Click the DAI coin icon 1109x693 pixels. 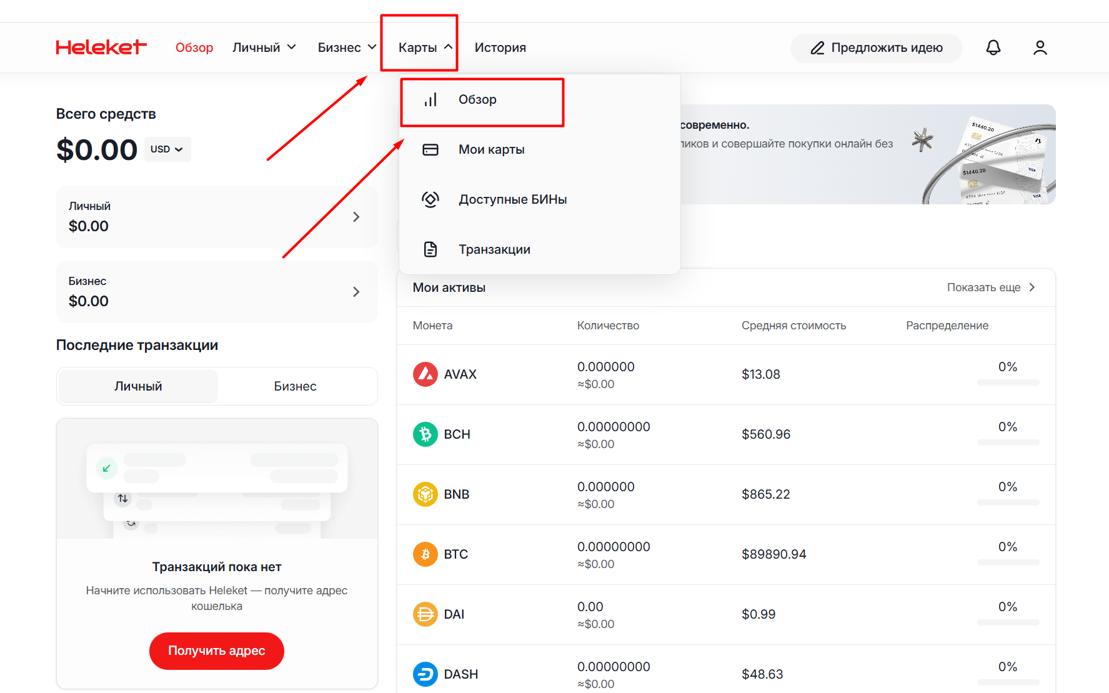coord(425,614)
